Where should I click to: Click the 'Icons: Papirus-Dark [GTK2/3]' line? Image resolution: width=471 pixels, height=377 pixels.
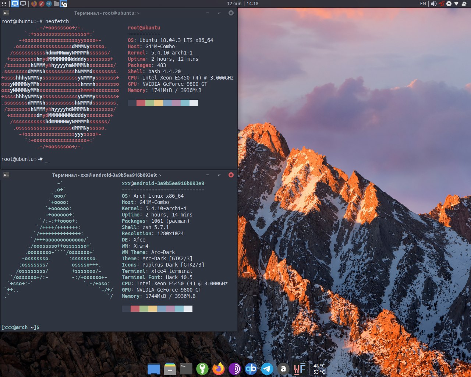163,265
